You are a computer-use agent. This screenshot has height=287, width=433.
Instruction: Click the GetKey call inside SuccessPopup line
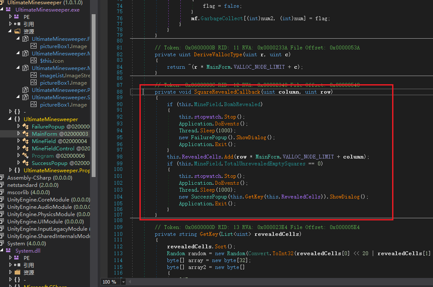(x=254, y=196)
